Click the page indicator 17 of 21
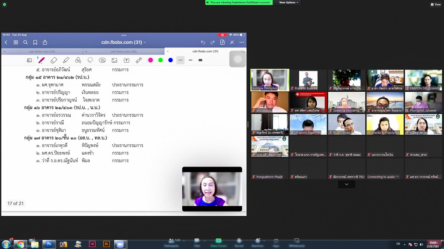The image size is (444, 249). (16, 203)
